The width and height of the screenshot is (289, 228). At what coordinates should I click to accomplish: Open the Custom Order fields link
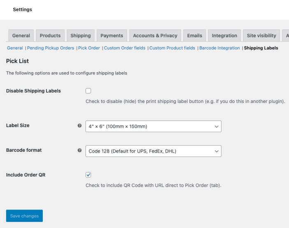point(125,48)
